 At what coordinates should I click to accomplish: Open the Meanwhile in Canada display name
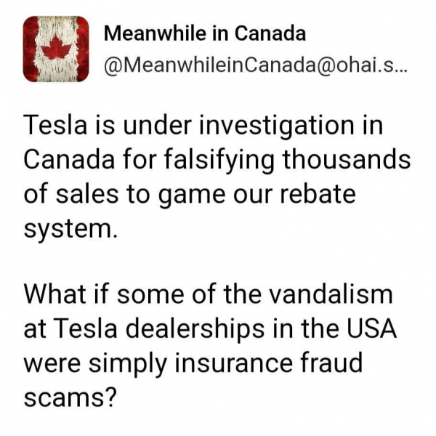tap(205, 33)
